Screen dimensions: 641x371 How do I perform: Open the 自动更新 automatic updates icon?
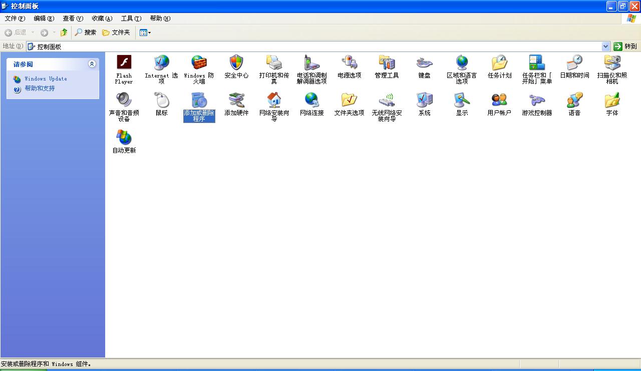pos(124,137)
